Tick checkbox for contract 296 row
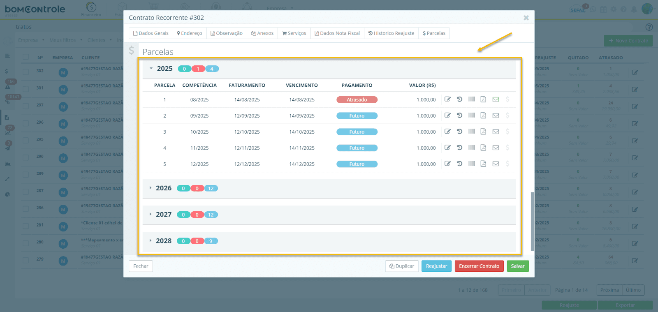Image resolution: width=658 pixels, height=312 pixels. (25, 123)
